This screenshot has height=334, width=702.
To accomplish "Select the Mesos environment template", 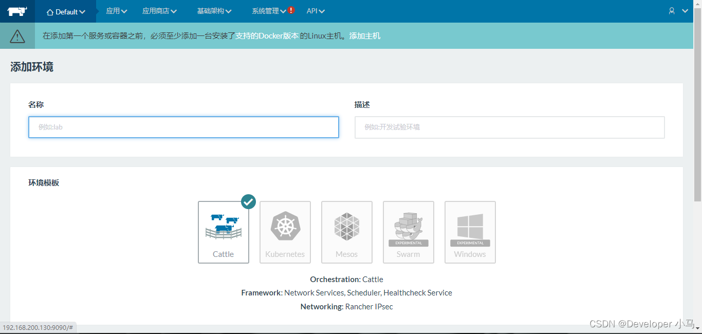I will (x=347, y=232).
